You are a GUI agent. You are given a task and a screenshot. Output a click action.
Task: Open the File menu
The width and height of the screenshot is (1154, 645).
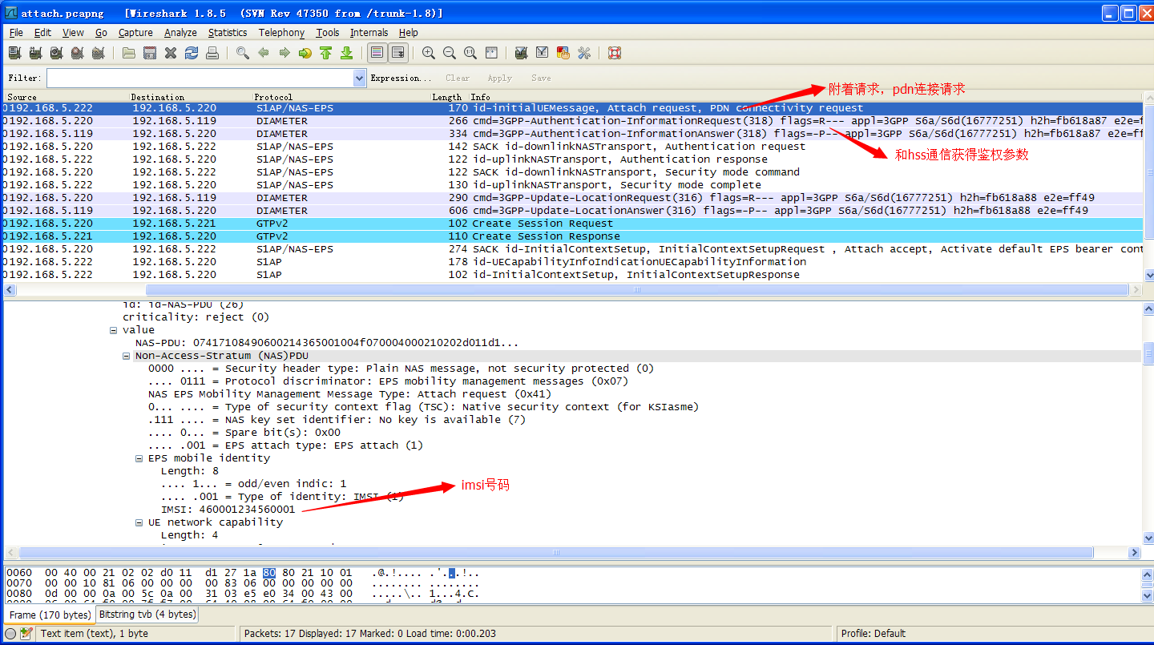(16, 33)
